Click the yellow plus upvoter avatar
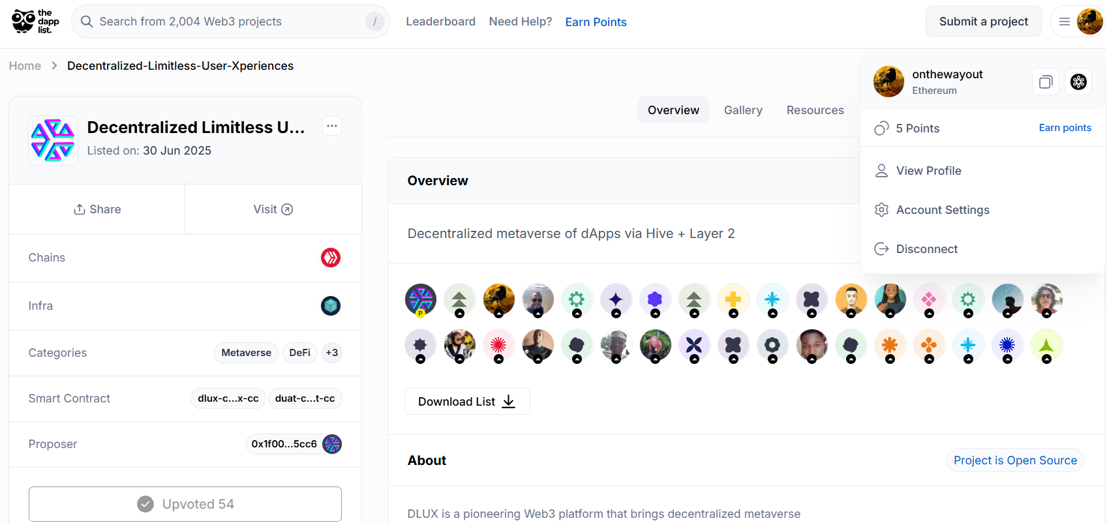 pyautogui.click(x=733, y=300)
